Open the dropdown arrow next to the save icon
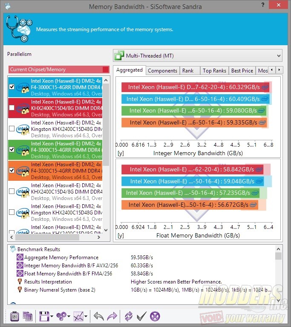This screenshot has width=291, height=327. coord(52,316)
